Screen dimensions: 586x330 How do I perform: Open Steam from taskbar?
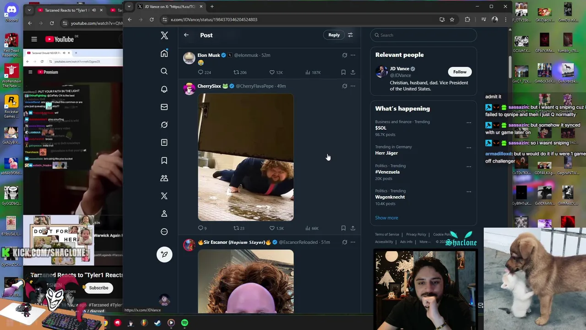[157, 323]
